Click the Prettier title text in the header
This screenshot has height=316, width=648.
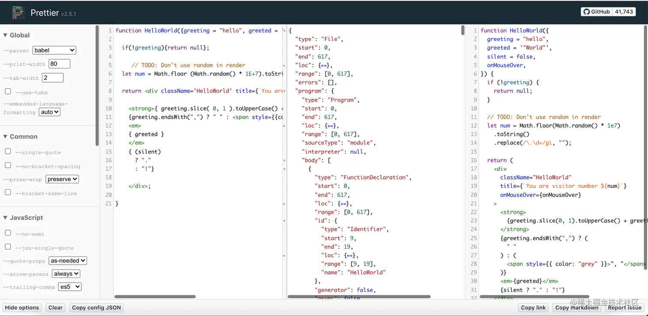(45, 13)
